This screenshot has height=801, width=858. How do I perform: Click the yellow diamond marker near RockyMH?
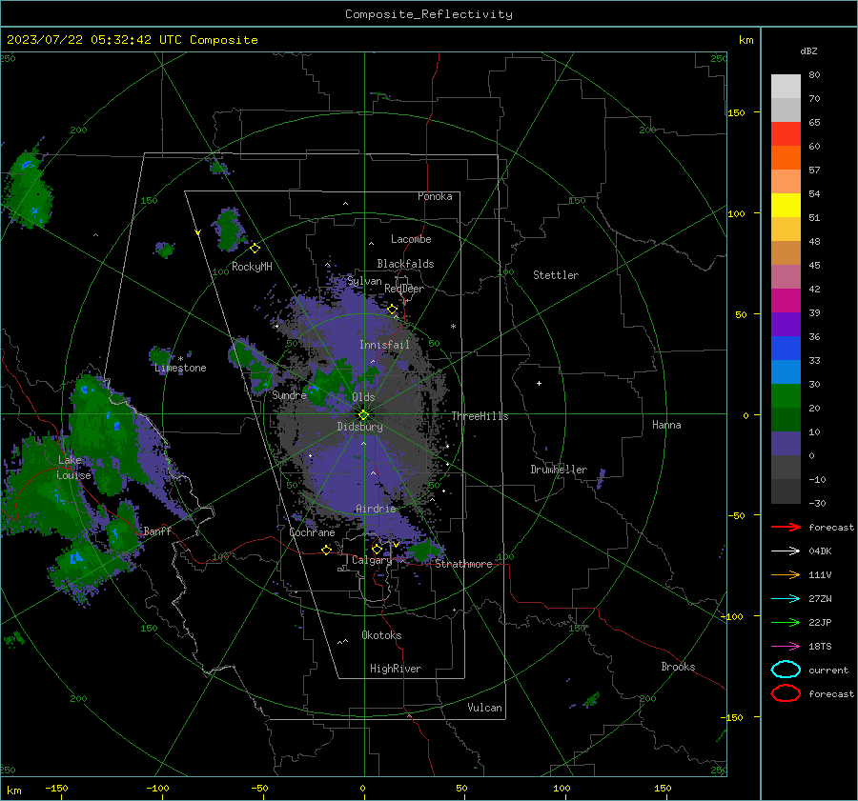click(255, 249)
